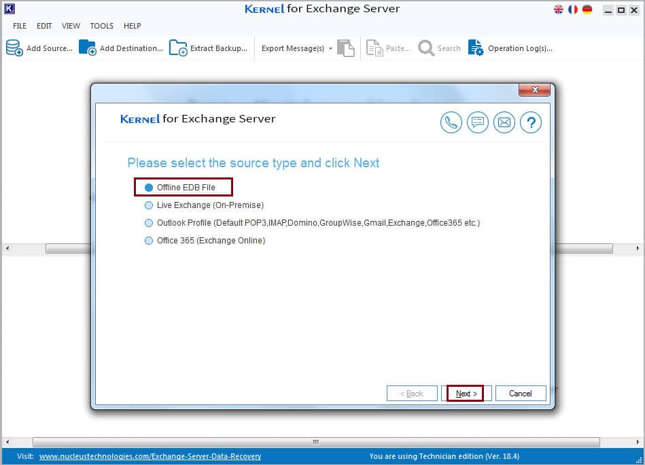645x465 pixels.
Task: Click the bottom scrollbar right arrow
Action: (x=638, y=442)
